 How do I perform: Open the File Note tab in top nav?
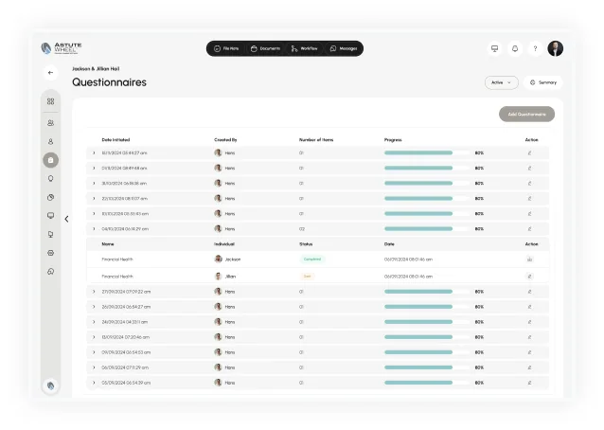tap(226, 48)
